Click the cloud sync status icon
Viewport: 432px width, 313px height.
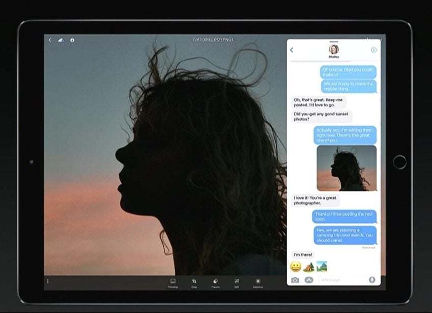(61, 40)
